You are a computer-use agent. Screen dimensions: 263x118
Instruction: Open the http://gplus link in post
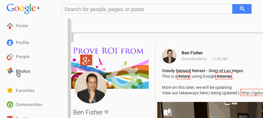[252, 93]
